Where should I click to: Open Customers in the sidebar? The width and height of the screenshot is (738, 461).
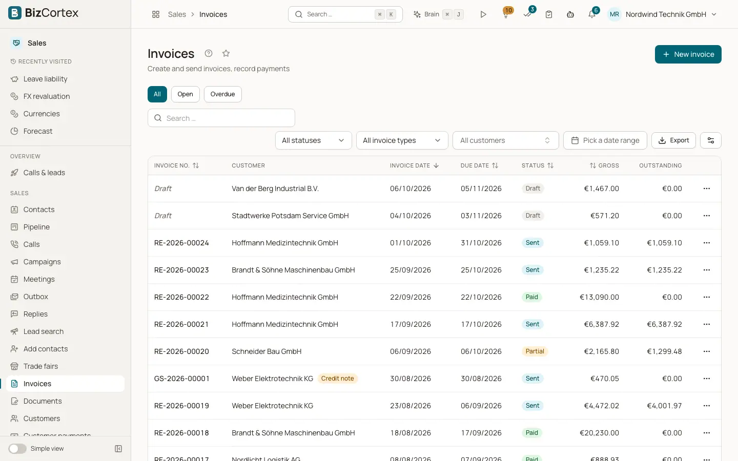[66, 418]
